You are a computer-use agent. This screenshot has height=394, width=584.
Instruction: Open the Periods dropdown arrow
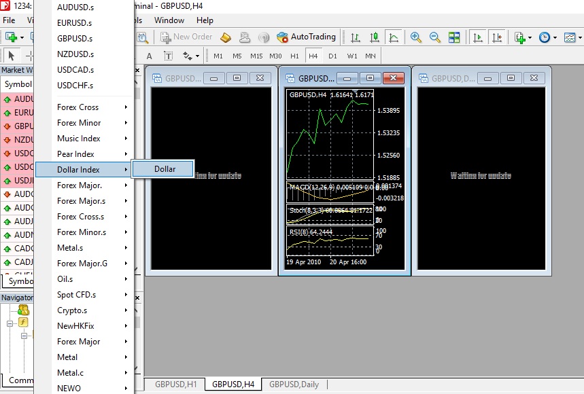(555, 37)
